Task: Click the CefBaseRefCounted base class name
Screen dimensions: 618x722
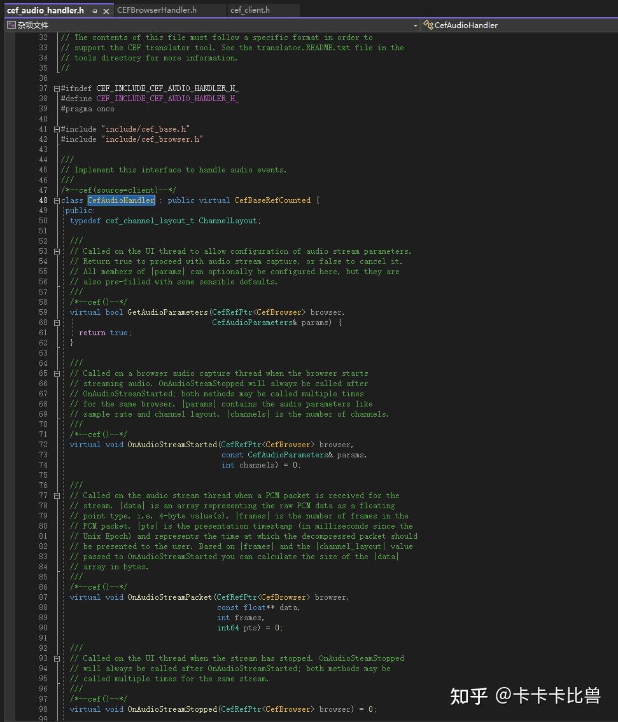Action: click(272, 200)
